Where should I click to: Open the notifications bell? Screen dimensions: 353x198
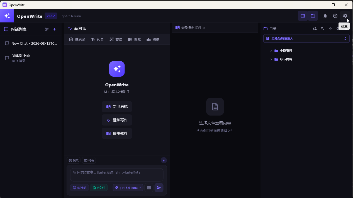[x=325, y=16]
